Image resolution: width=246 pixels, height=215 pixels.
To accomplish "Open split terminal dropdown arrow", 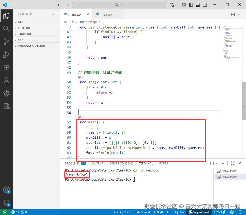I will click(x=216, y=164).
